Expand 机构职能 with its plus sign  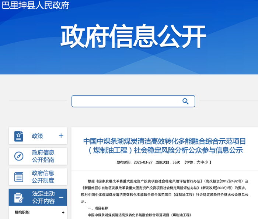(x=63, y=213)
